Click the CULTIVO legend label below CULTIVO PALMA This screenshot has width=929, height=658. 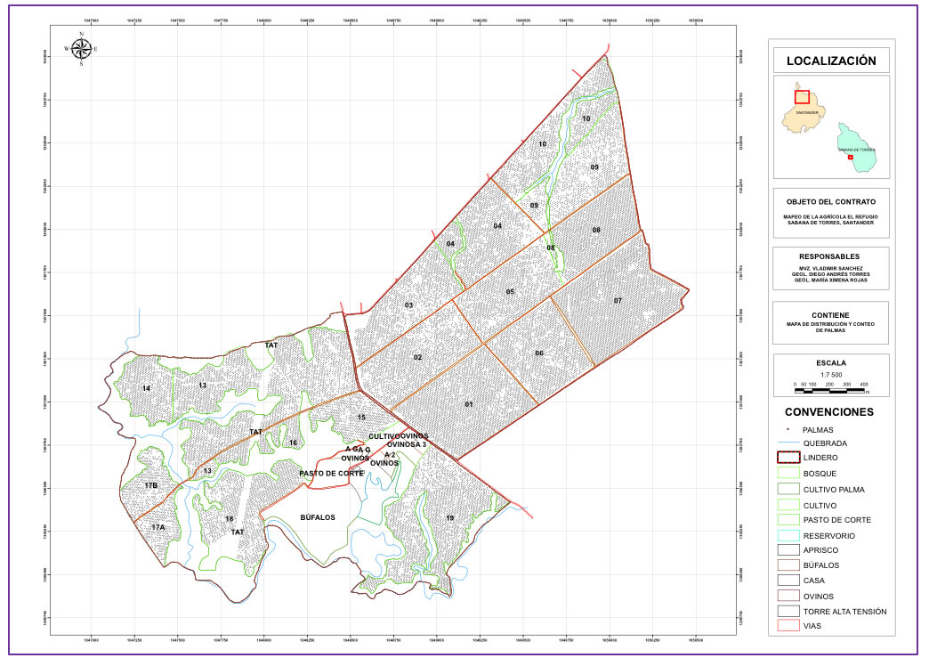click(x=820, y=506)
